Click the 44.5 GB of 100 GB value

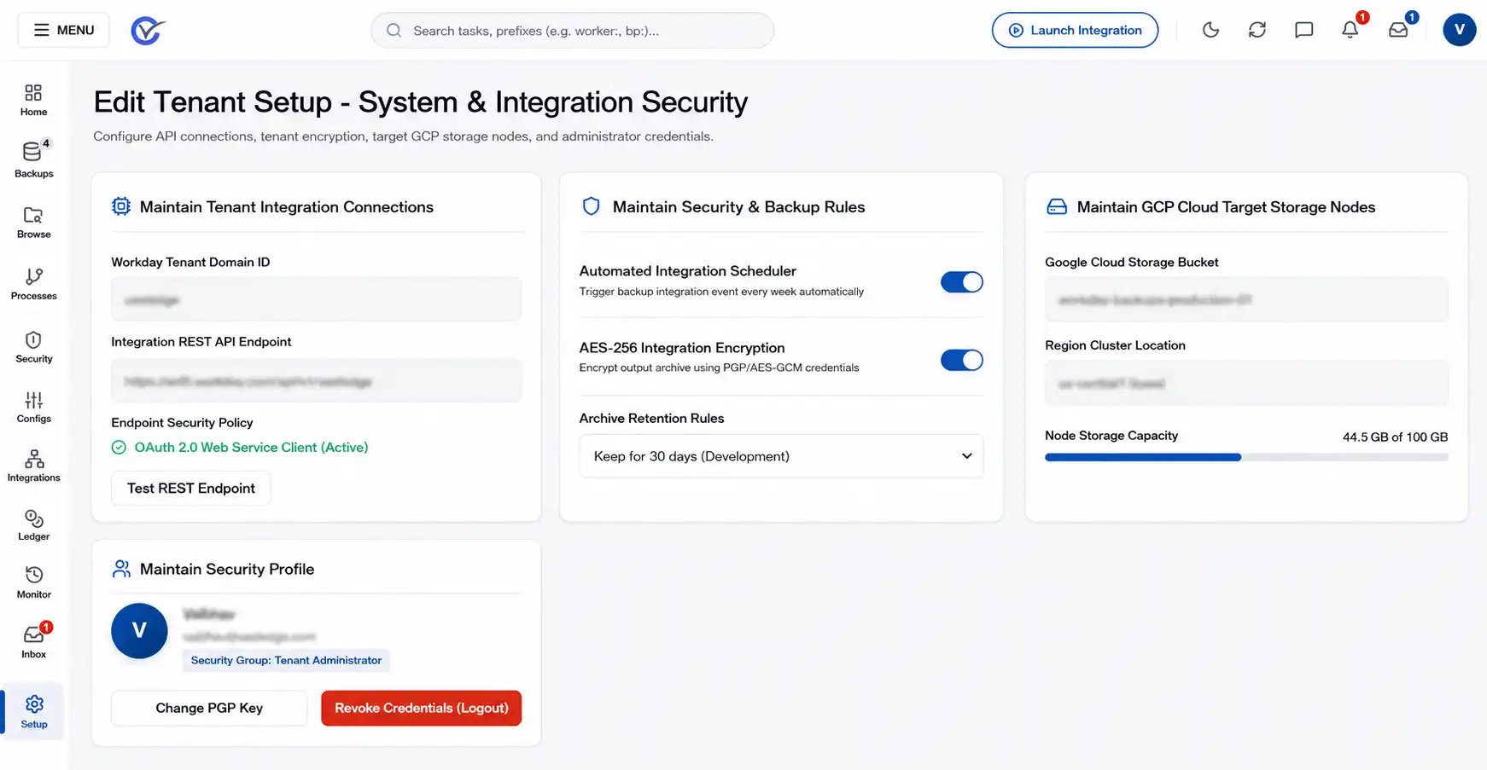pos(1395,437)
